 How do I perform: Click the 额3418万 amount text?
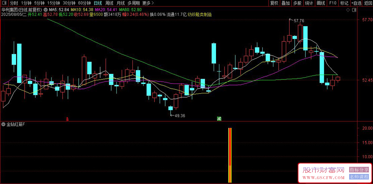click(113, 15)
